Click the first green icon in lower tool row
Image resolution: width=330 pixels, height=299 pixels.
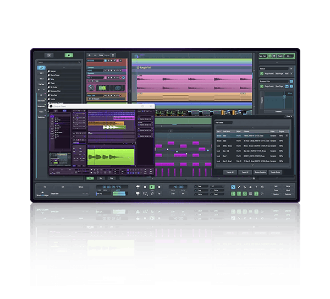[x=233, y=194]
